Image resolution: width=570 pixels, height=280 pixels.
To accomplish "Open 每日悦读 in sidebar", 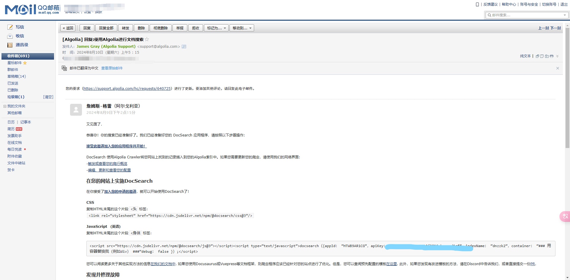I will click(x=15, y=149).
